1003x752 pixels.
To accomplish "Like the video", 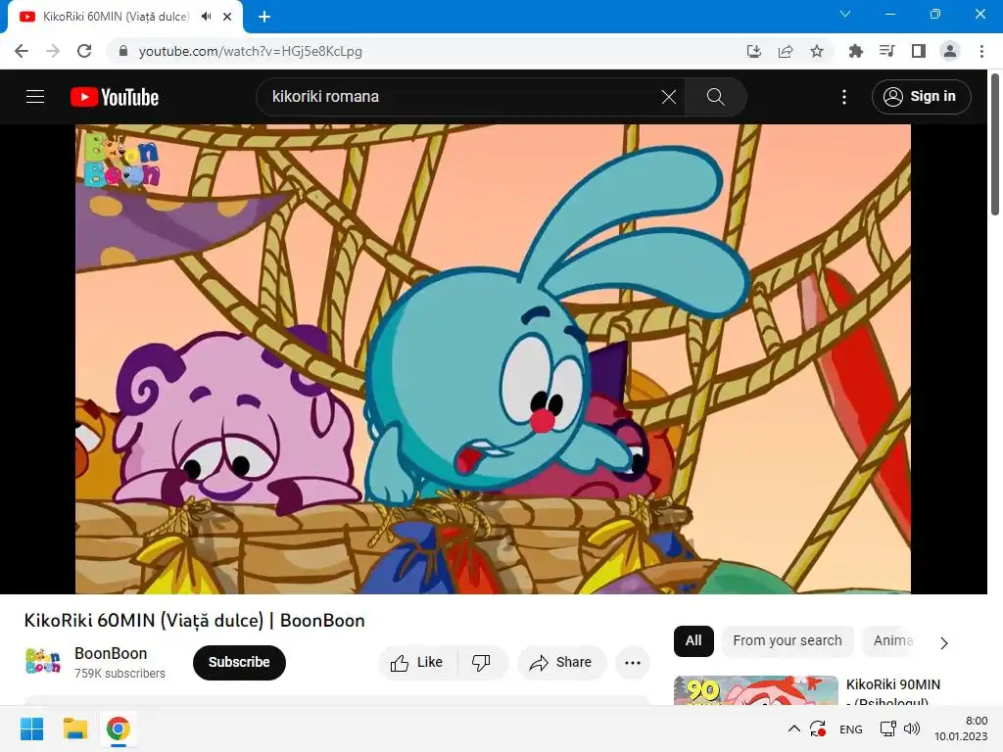I will pyautogui.click(x=417, y=663).
